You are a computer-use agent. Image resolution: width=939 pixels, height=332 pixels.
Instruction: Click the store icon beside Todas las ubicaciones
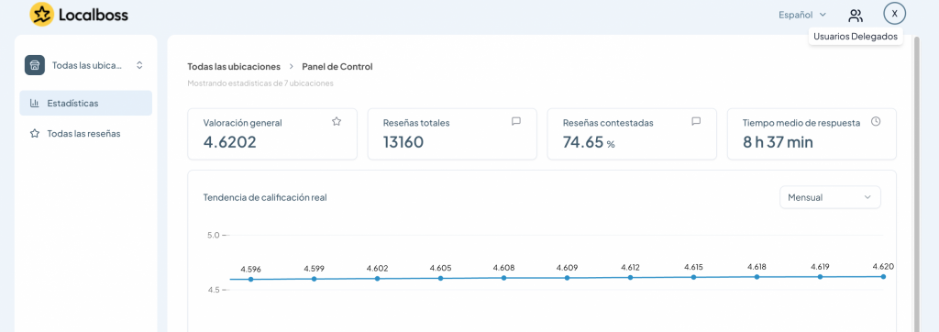point(35,65)
